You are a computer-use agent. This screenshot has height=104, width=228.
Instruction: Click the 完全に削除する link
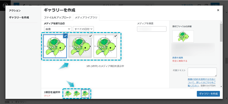point(180,61)
